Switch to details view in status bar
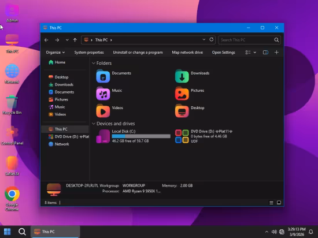The height and width of the screenshot is (238, 318). click(x=271, y=203)
